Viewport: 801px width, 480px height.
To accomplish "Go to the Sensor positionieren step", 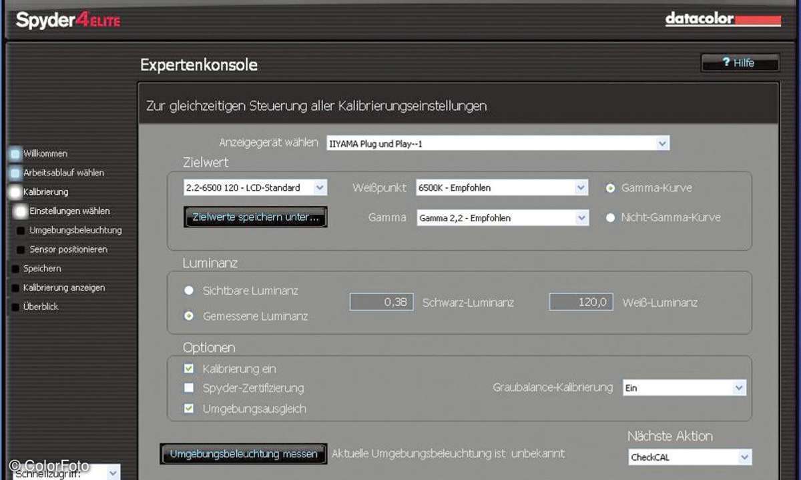I will coord(68,249).
